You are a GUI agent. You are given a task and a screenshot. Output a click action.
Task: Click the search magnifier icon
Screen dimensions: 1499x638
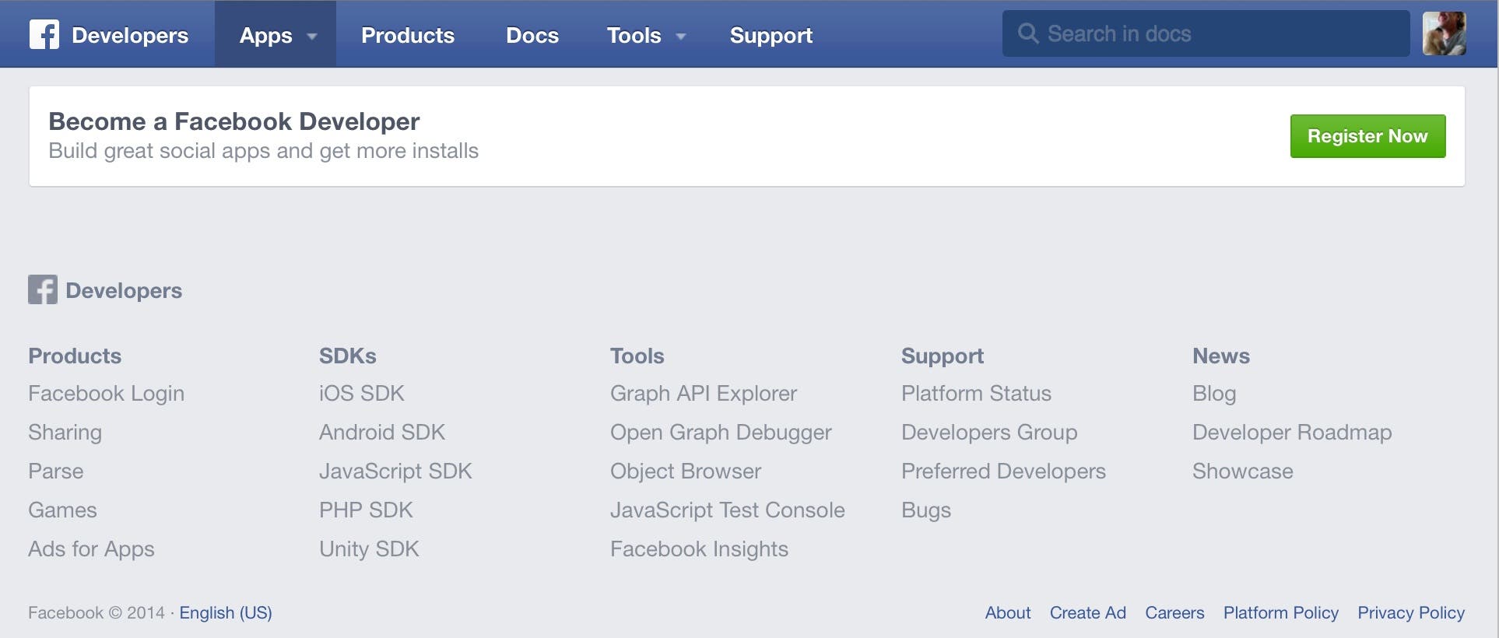point(1028,33)
